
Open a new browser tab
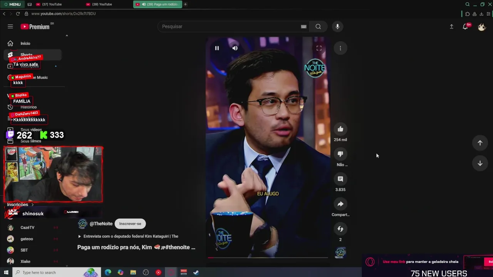(x=185, y=4)
